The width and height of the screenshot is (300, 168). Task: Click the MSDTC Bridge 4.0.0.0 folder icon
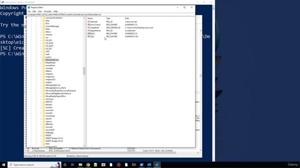pyautogui.click(x=44, y=141)
